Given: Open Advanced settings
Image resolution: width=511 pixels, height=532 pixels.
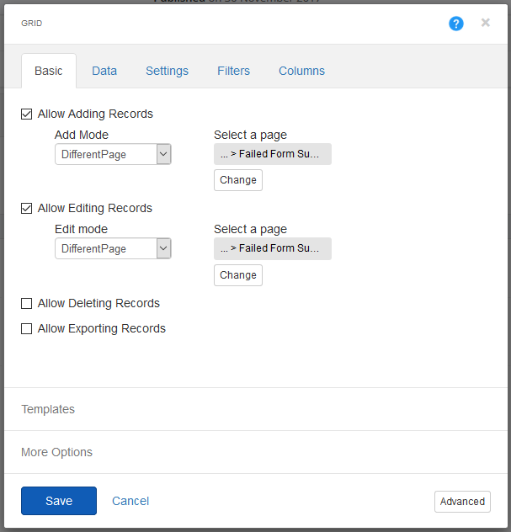Looking at the screenshot, I should click(x=462, y=502).
